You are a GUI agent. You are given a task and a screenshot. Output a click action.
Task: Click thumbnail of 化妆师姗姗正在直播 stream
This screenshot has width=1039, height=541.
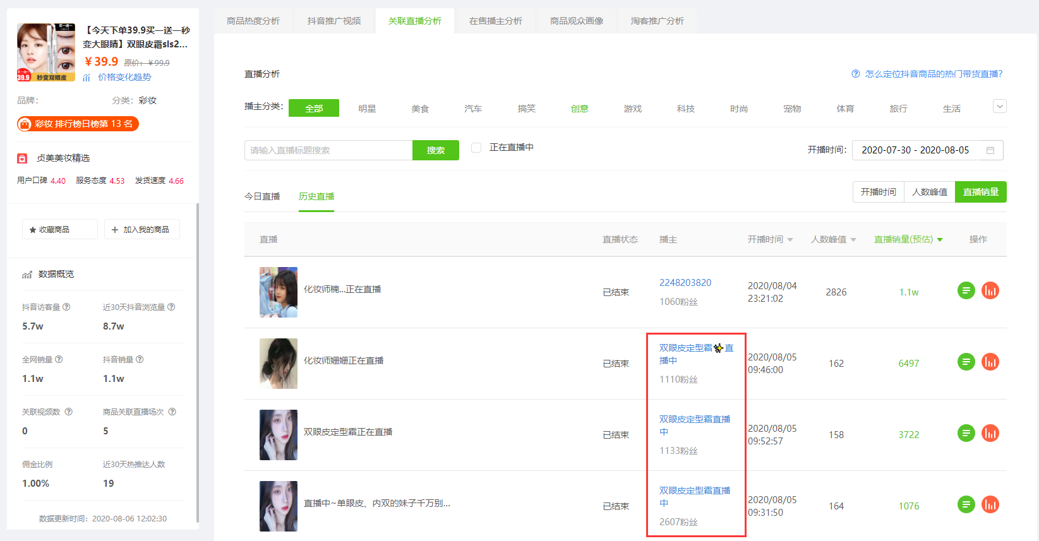point(279,364)
